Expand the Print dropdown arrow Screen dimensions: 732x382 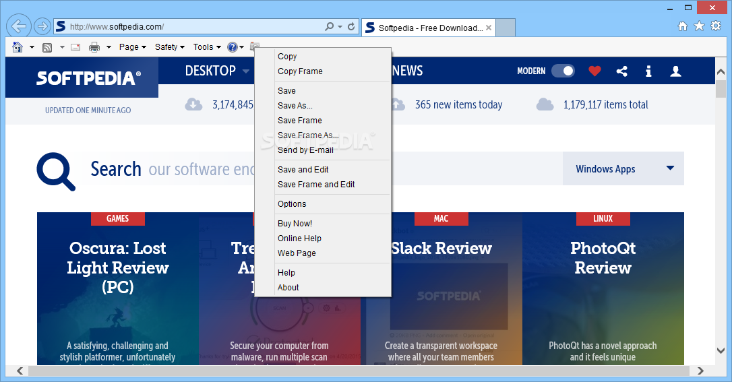pos(109,47)
